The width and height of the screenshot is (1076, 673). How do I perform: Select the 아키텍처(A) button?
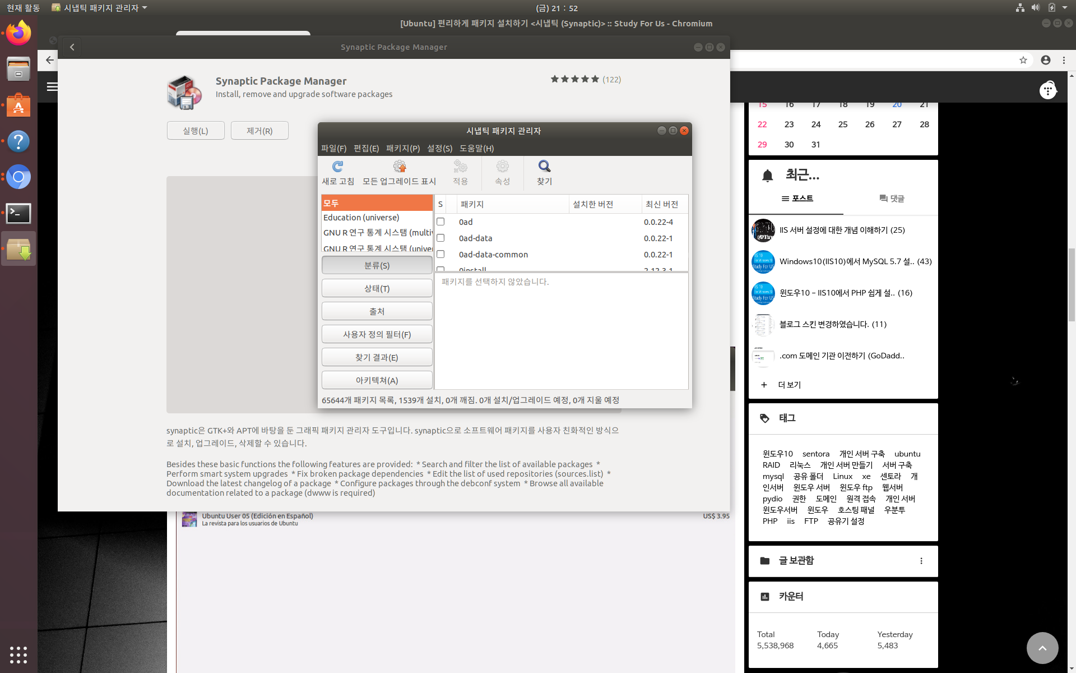pos(377,380)
